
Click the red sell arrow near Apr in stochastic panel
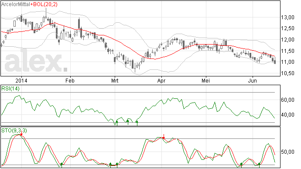click(164, 137)
